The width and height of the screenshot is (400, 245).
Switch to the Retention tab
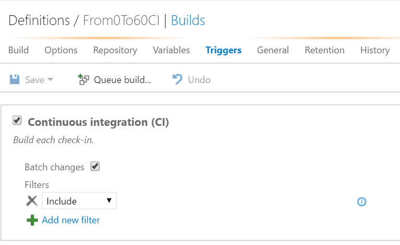click(324, 50)
